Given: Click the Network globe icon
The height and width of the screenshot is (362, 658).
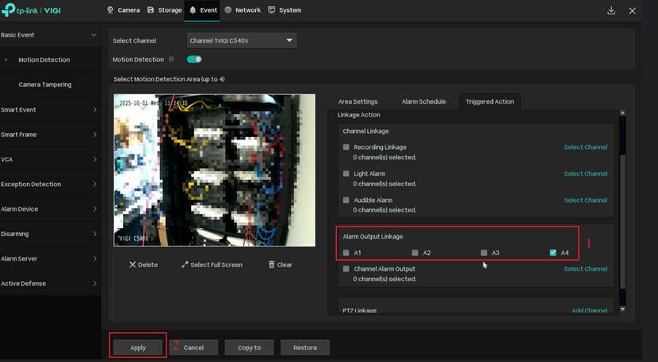Looking at the screenshot, I should pyautogui.click(x=228, y=10).
